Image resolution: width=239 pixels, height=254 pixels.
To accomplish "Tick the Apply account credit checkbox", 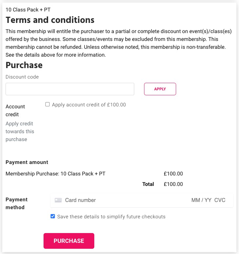I will tap(47, 104).
